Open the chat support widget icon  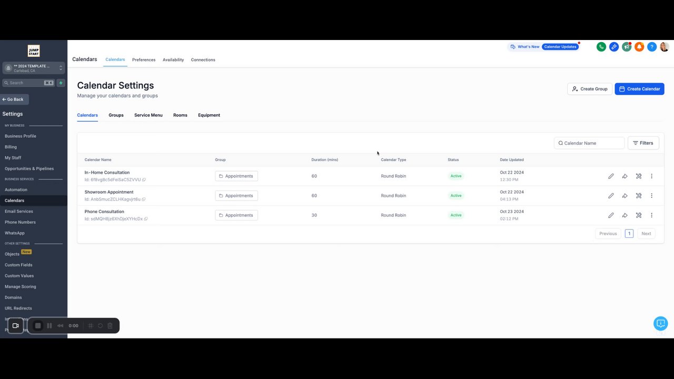660,324
